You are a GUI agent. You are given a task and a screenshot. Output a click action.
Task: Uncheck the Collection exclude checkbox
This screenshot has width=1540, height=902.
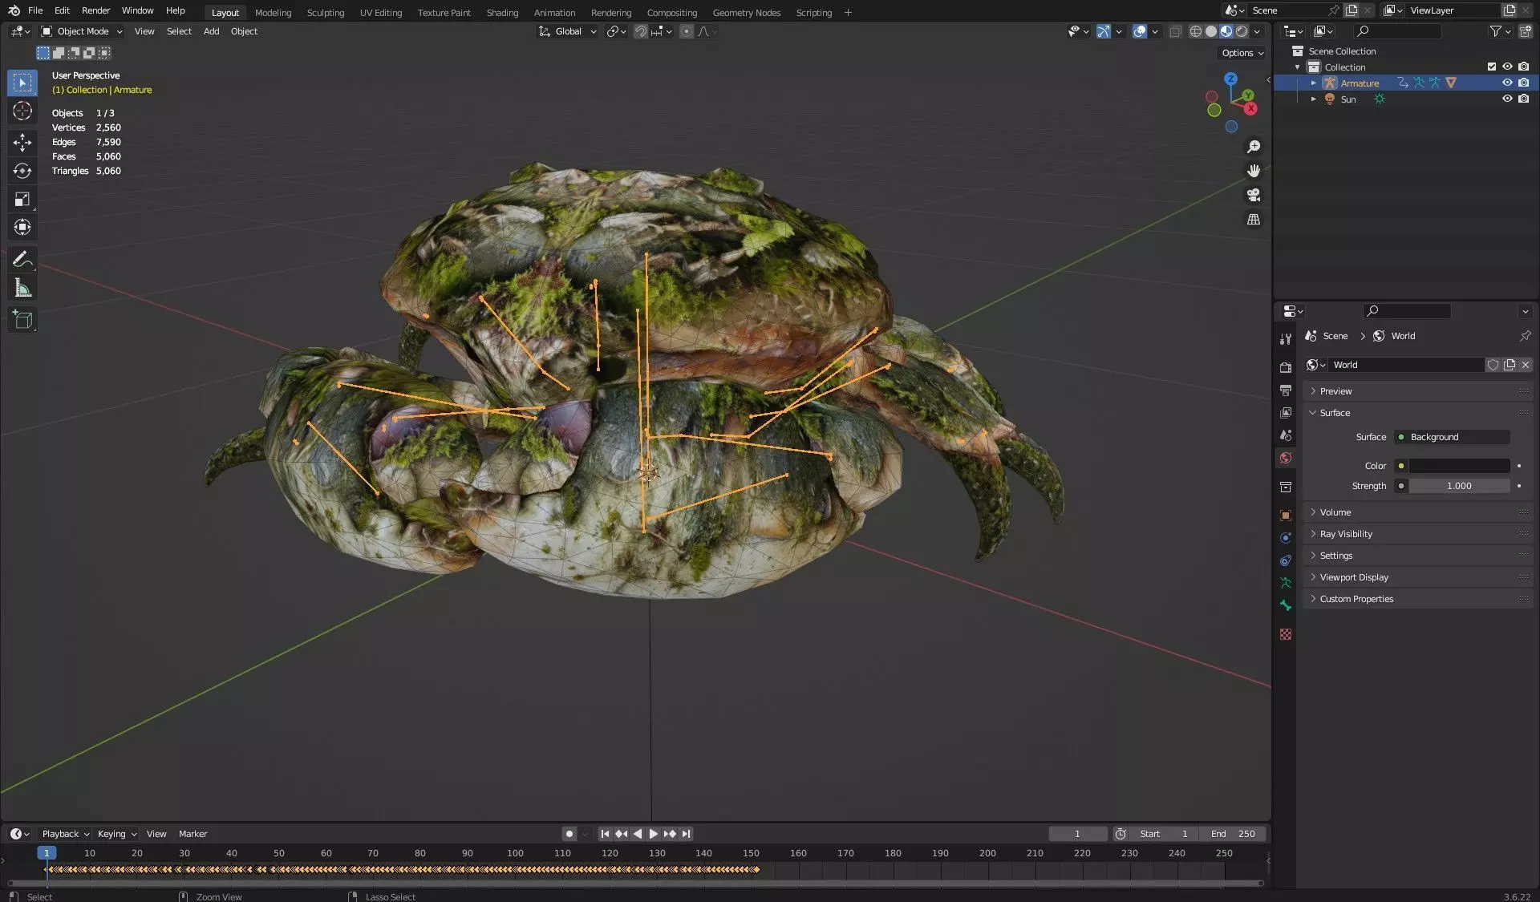pyautogui.click(x=1492, y=67)
